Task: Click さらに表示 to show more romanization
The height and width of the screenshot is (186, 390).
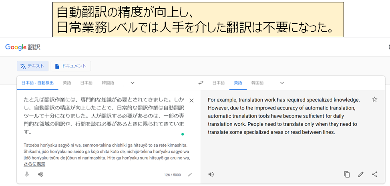Action: [x=34, y=164]
